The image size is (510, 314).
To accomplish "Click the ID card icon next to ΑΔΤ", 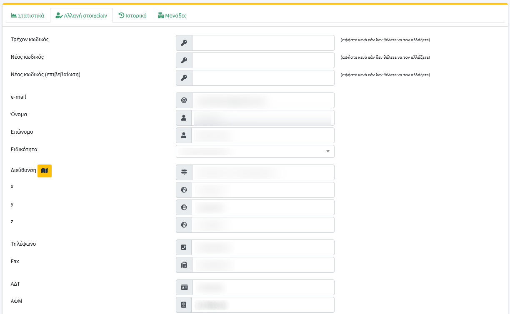I will [184, 287].
